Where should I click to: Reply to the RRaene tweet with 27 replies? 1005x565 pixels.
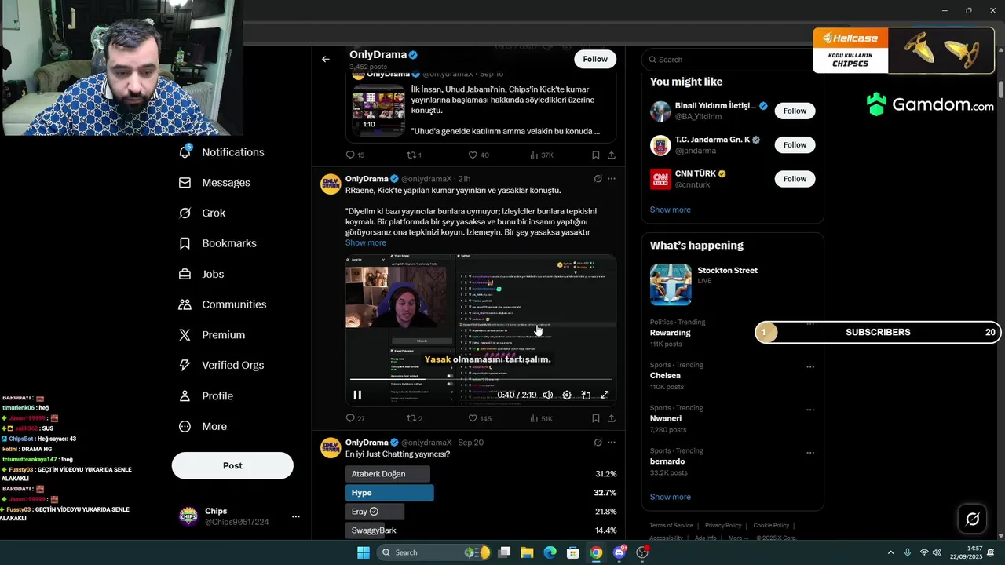[351, 418]
